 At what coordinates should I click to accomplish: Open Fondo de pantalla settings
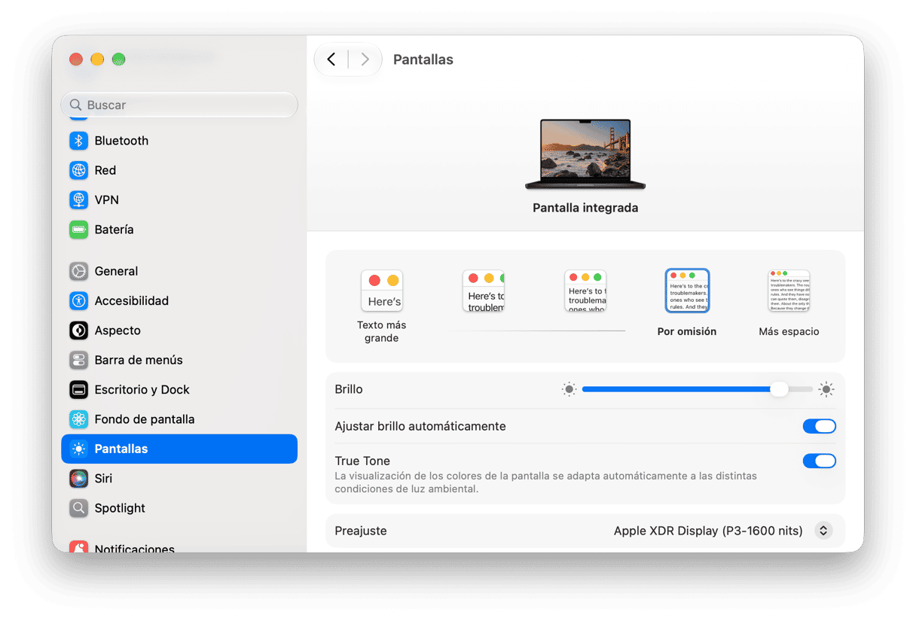tap(179, 419)
